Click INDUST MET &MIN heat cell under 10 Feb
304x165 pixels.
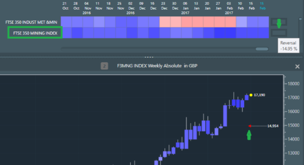(241, 22)
